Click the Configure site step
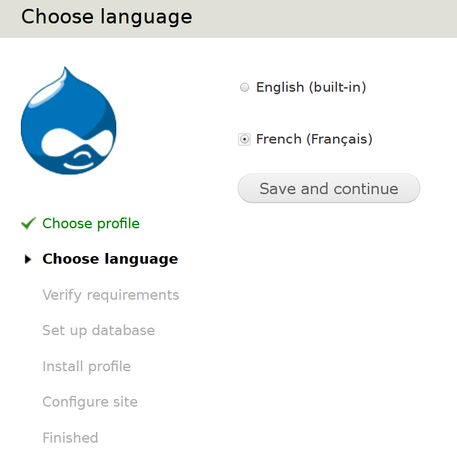This screenshot has height=473, width=457. coord(90,402)
